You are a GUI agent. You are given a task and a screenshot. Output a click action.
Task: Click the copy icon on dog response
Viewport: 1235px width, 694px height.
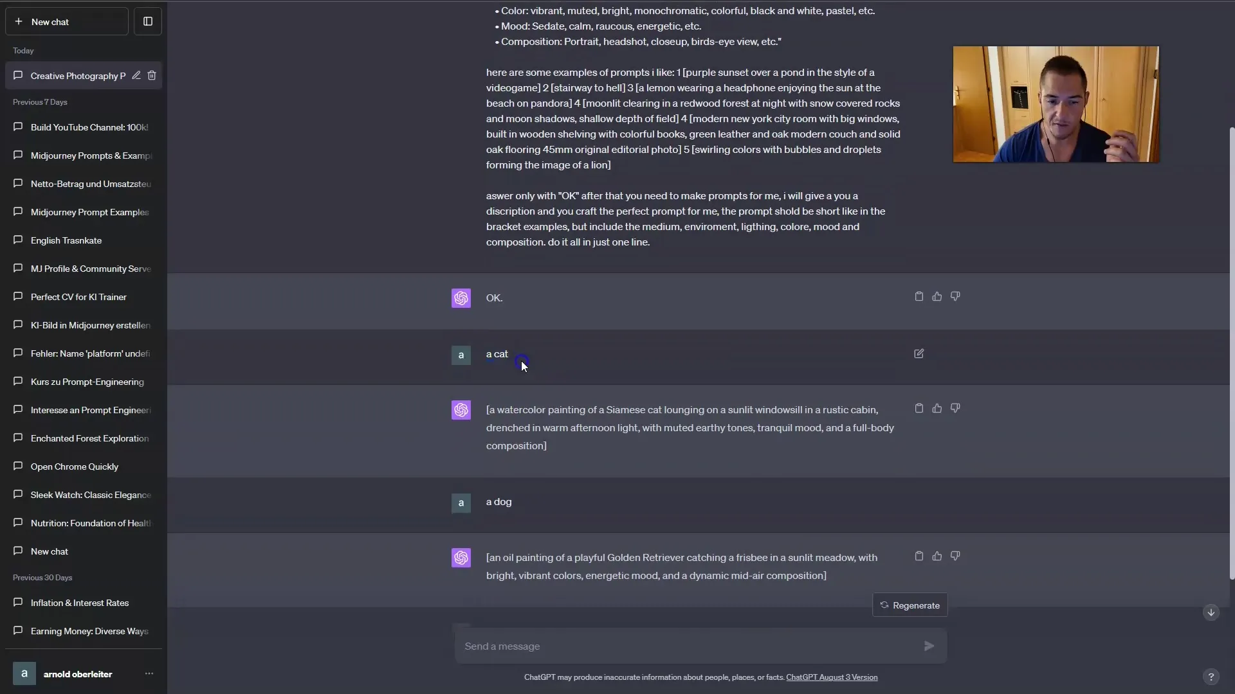click(x=919, y=556)
